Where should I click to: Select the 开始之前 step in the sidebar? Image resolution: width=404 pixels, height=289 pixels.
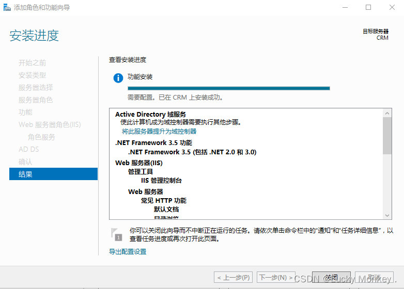[32, 63]
